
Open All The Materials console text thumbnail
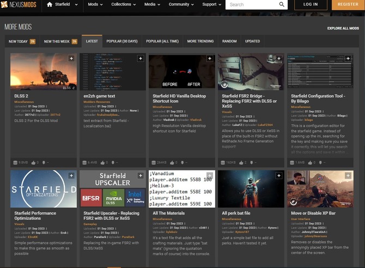pyautogui.click(x=182, y=189)
